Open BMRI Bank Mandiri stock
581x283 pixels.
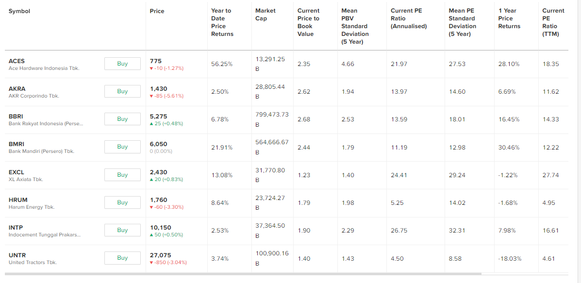41,148
